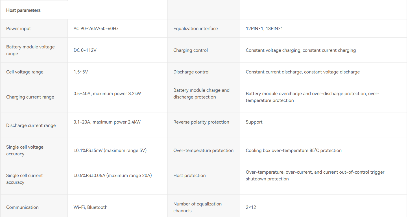Click the Discharge control label
This screenshot has height=217, width=408.
click(191, 72)
